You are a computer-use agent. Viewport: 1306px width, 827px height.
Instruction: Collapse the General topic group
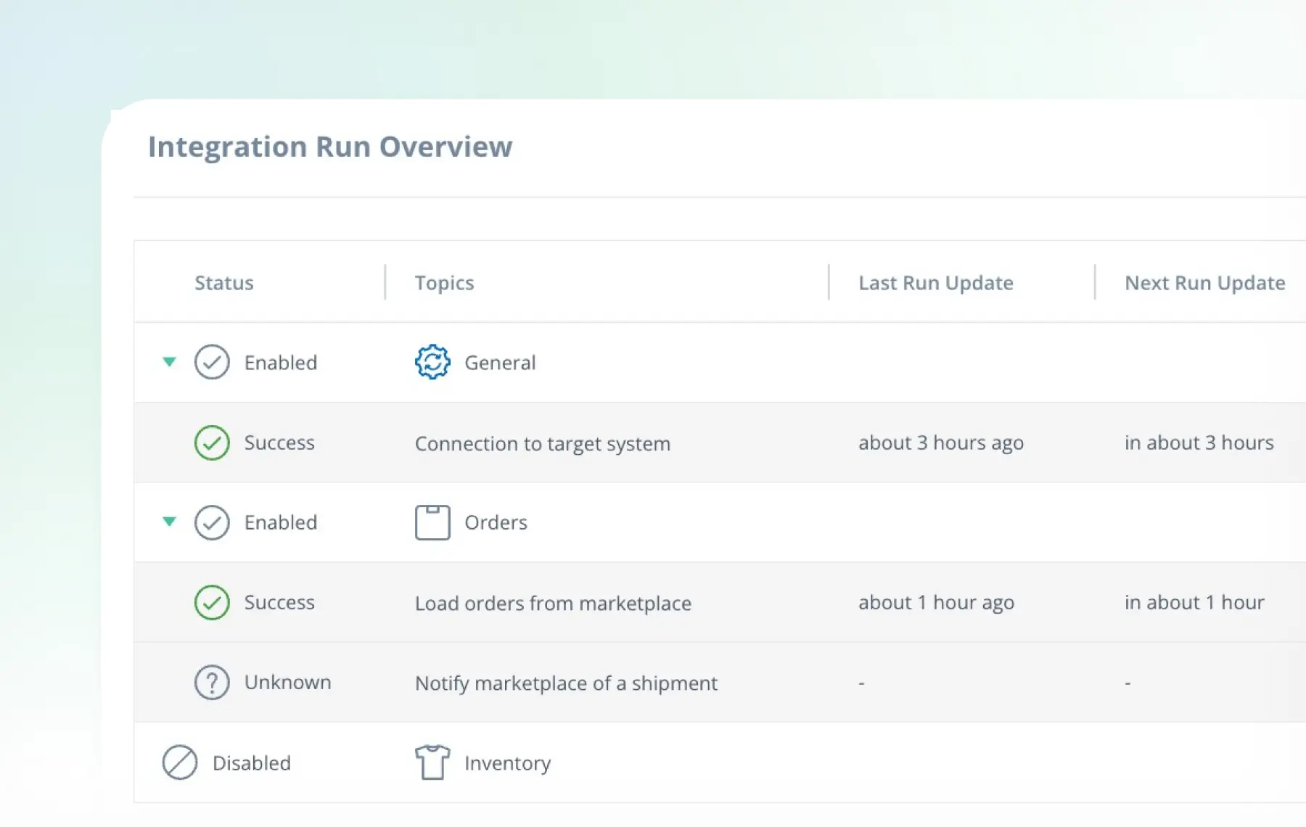[x=169, y=361]
